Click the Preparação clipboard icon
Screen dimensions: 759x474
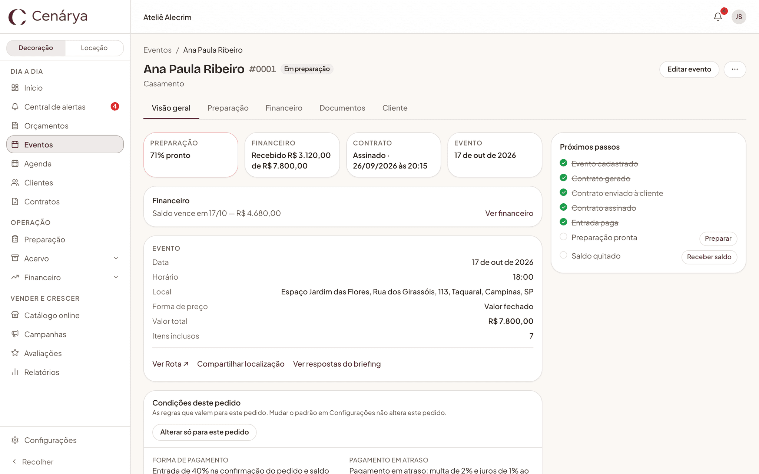tap(15, 239)
